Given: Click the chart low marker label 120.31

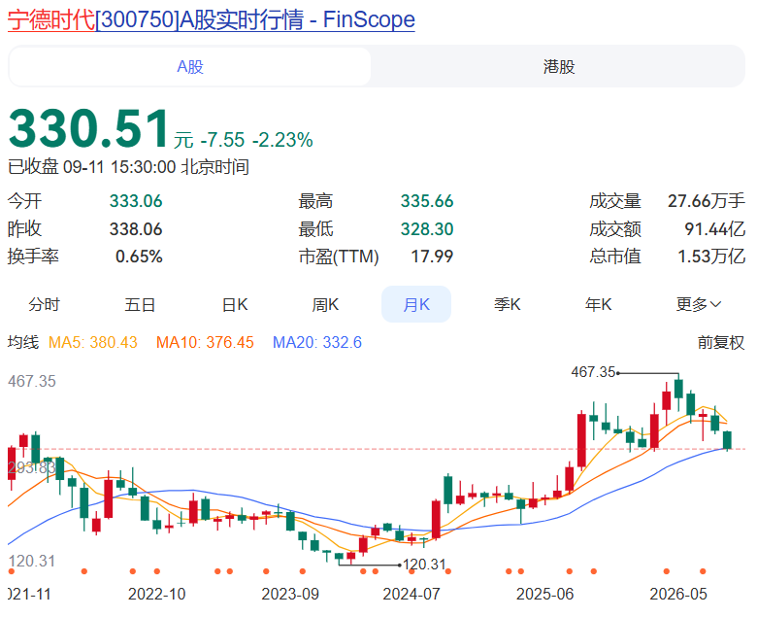Looking at the screenshot, I should pos(424,565).
